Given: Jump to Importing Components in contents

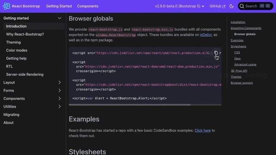Looking at the screenshot, I should (x=246, y=28).
